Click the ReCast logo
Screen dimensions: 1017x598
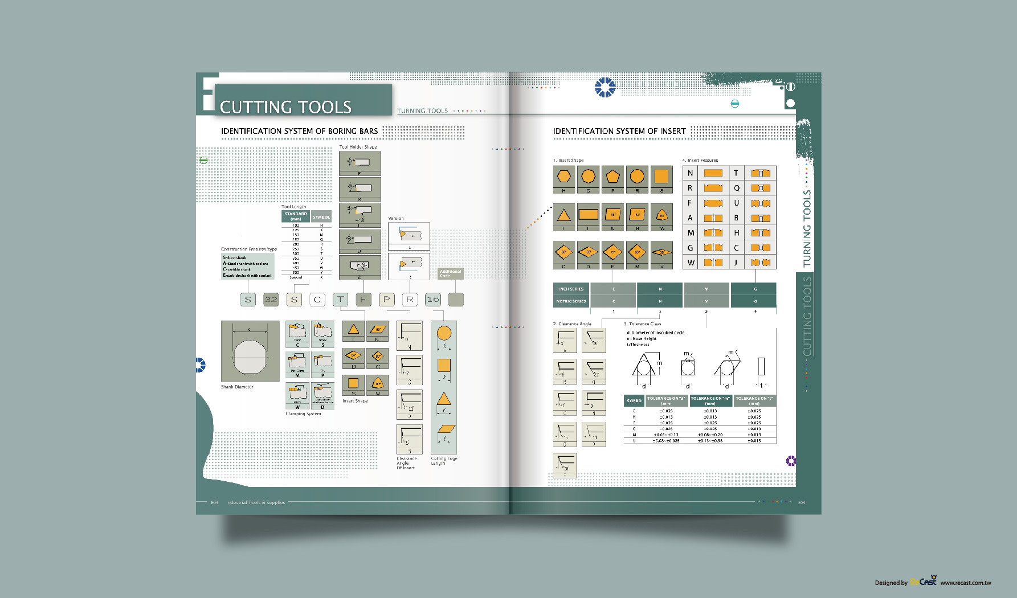924,581
